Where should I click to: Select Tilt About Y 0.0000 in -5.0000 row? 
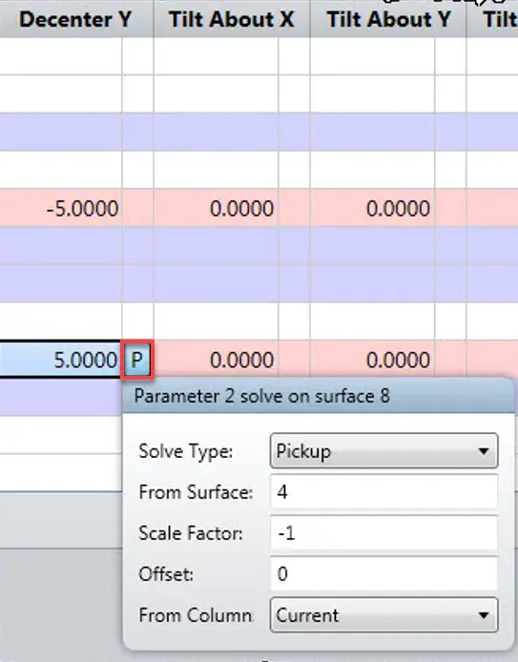(372, 208)
